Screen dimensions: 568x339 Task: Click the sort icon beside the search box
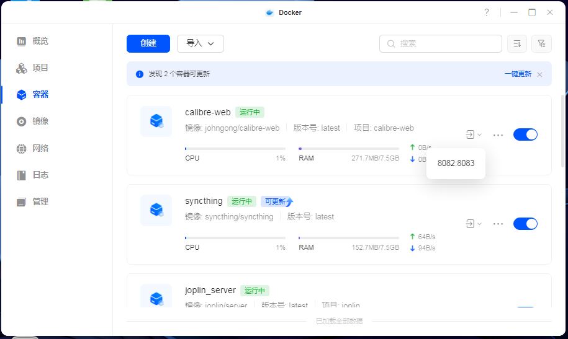click(x=517, y=43)
